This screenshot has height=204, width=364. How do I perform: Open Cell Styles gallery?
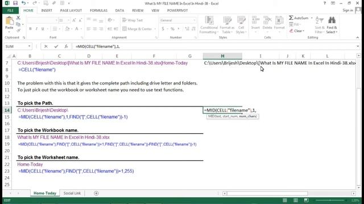241,25
